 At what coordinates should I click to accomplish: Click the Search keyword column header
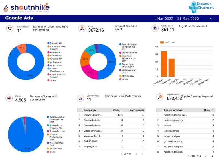click(173, 110)
